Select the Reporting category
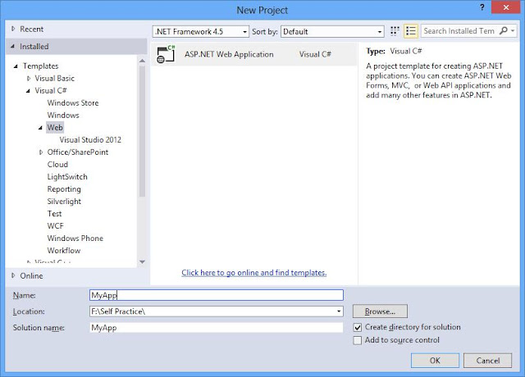The image size is (525, 377). pos(64,189)
